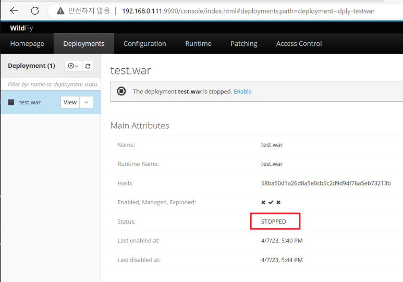The height and width of the screenshot is (282, 403).
Task: Switch to the Deployments tab
Action: pyautogui.click(x=84, y=44)
